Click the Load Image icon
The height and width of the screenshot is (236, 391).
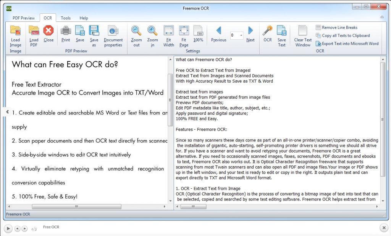pyautogui.click(x=16, y=31)
